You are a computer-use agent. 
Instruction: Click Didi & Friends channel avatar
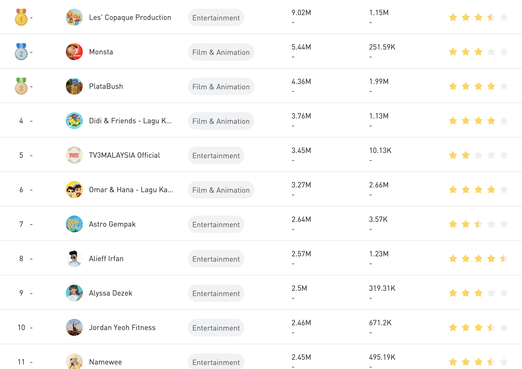tap(74, 121)
